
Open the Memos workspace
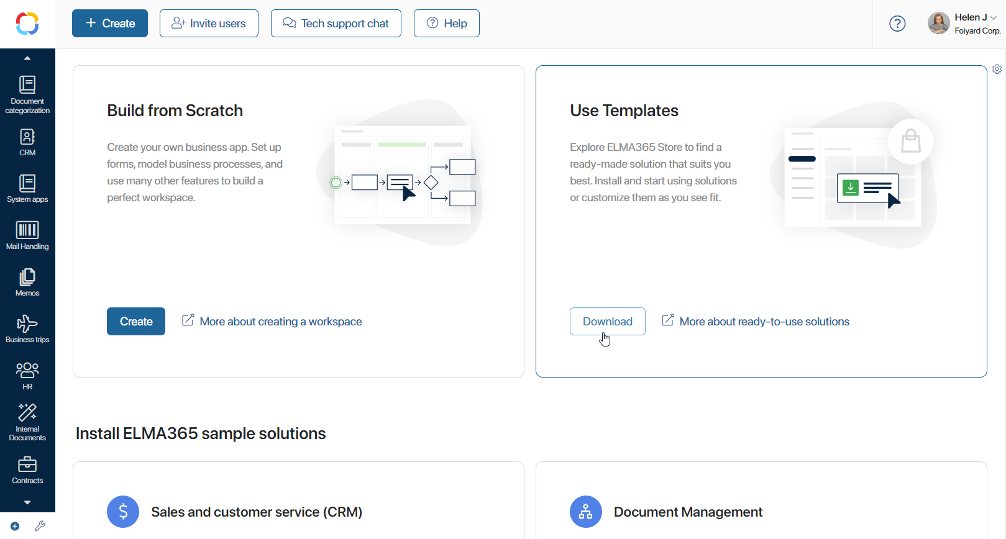27,283
